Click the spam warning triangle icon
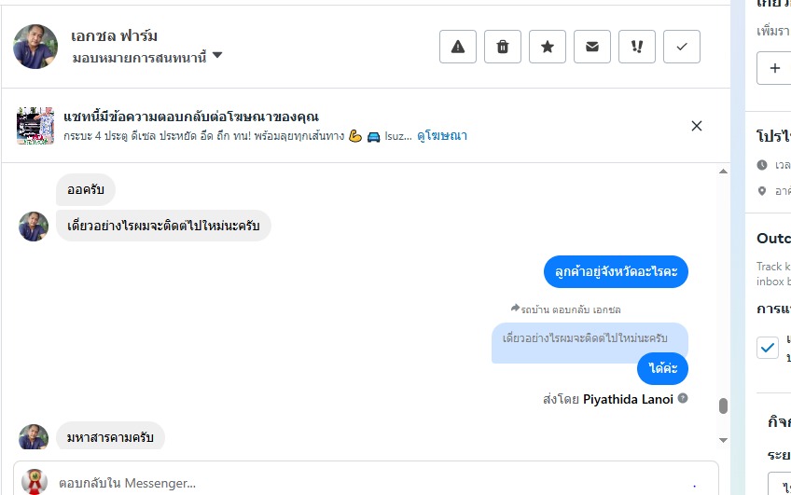This screenshot has height=495, width=791. point(458,47)
